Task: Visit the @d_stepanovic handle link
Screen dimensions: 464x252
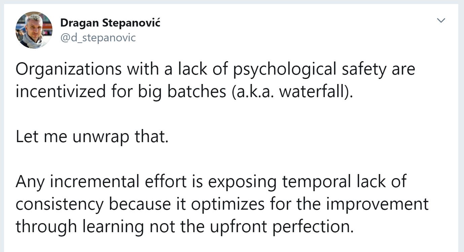Action: point(98,38)
